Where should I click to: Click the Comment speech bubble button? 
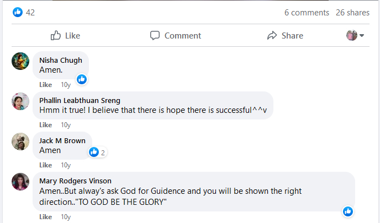176,36
